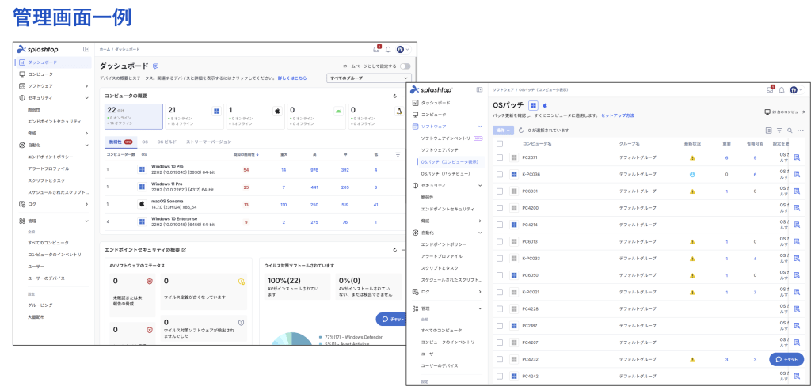Screen dimensions: 811x386
Task: Open the detail icon for the K-PC036 row
Action: point(797,175)
